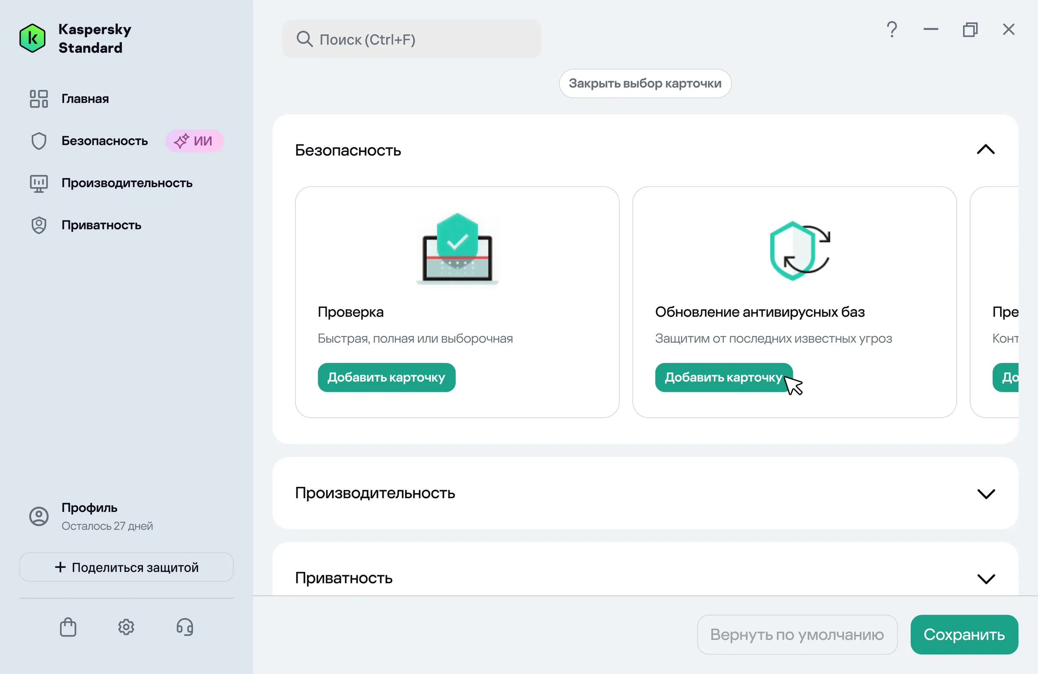Click Поделиться защитой button

tap(126, 567)
